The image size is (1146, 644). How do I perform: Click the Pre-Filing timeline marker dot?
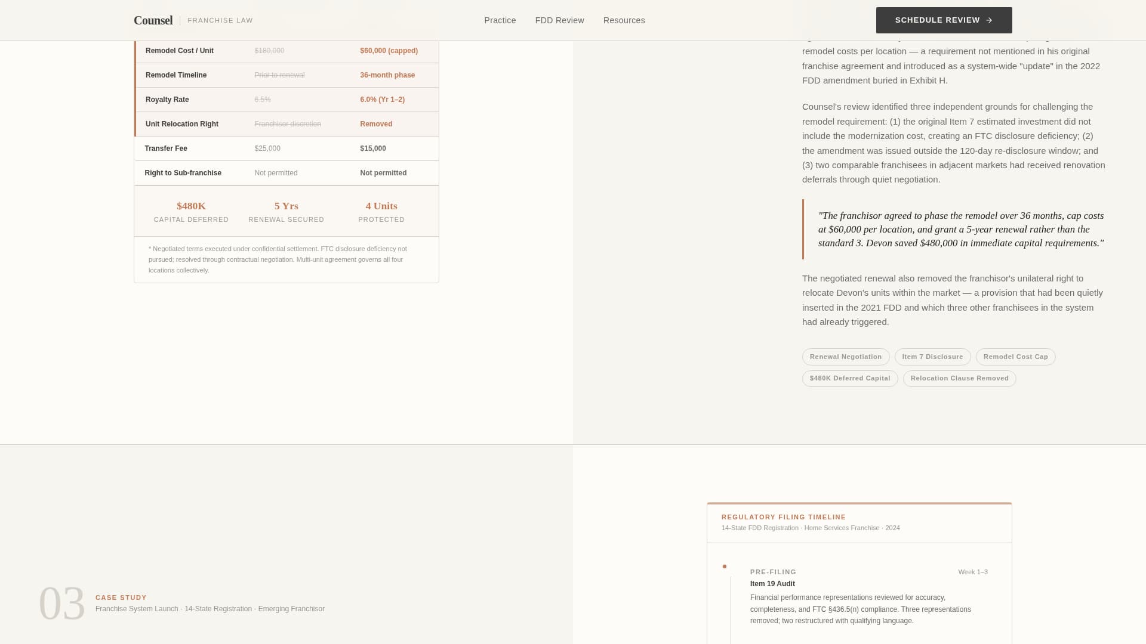click(x=725, y=566)
